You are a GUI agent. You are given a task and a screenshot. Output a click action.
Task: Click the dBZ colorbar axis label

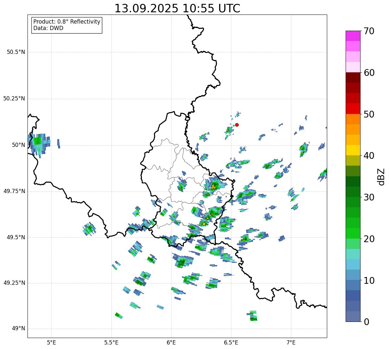pyautogui.click(x=381, y=176)
